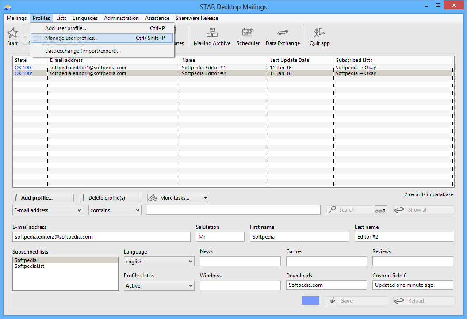This screenshot has width=467, height=319.
Task: Open the Administration menu
Action: (121, 18)
